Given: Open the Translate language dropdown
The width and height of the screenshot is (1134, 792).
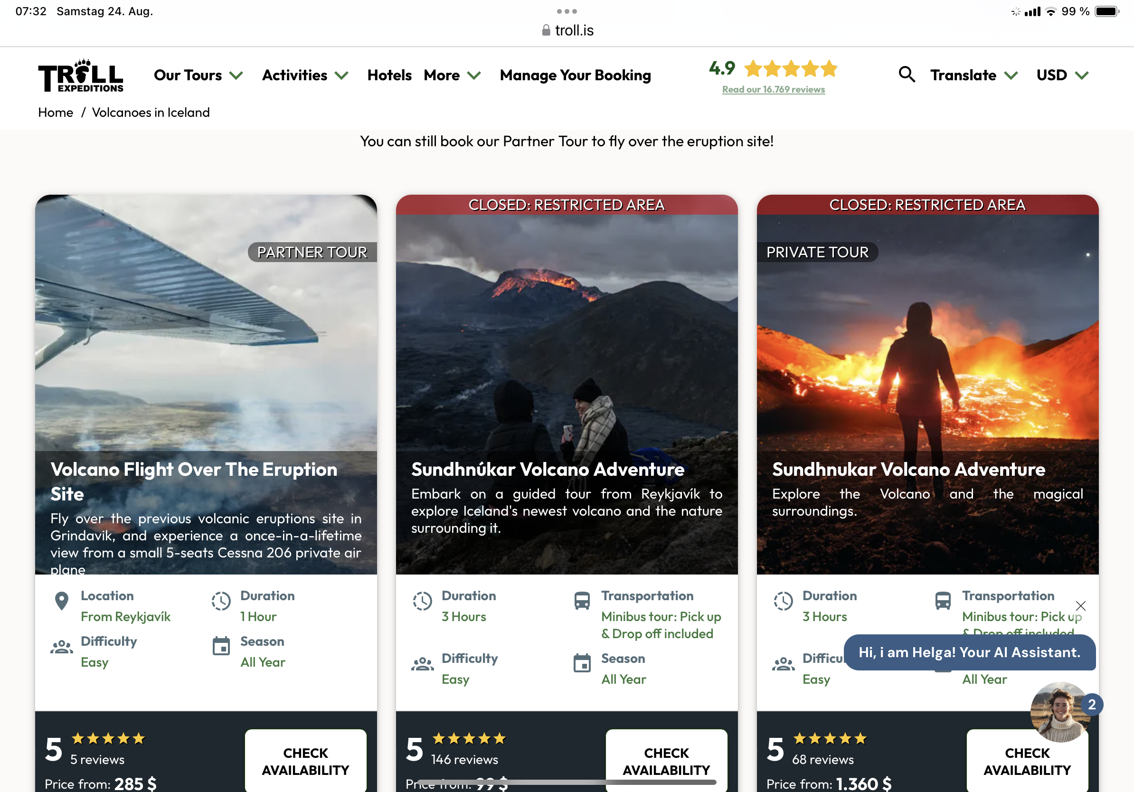Looking at the screenshot, I should (974, 75).
